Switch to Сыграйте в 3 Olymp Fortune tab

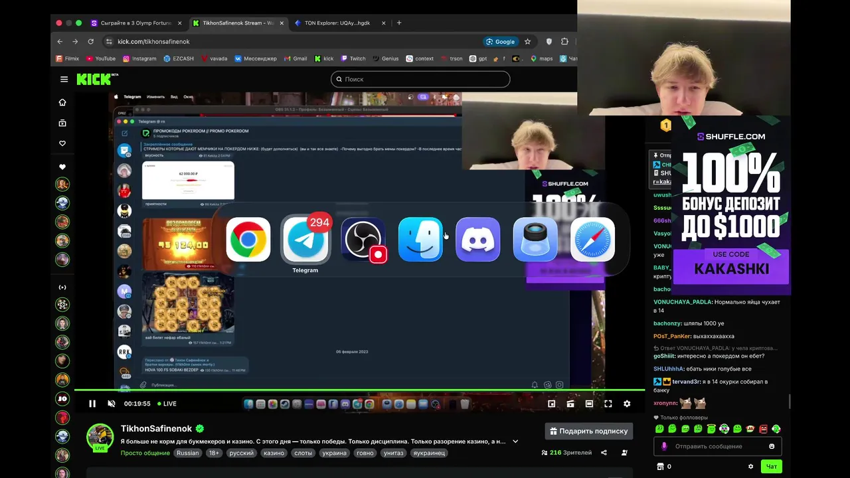135,23
